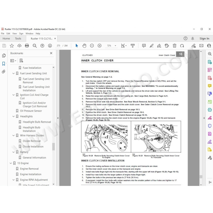Viewport: 213px width, 213px height.
Task: Open the Window menu
Action: point(29,33)
